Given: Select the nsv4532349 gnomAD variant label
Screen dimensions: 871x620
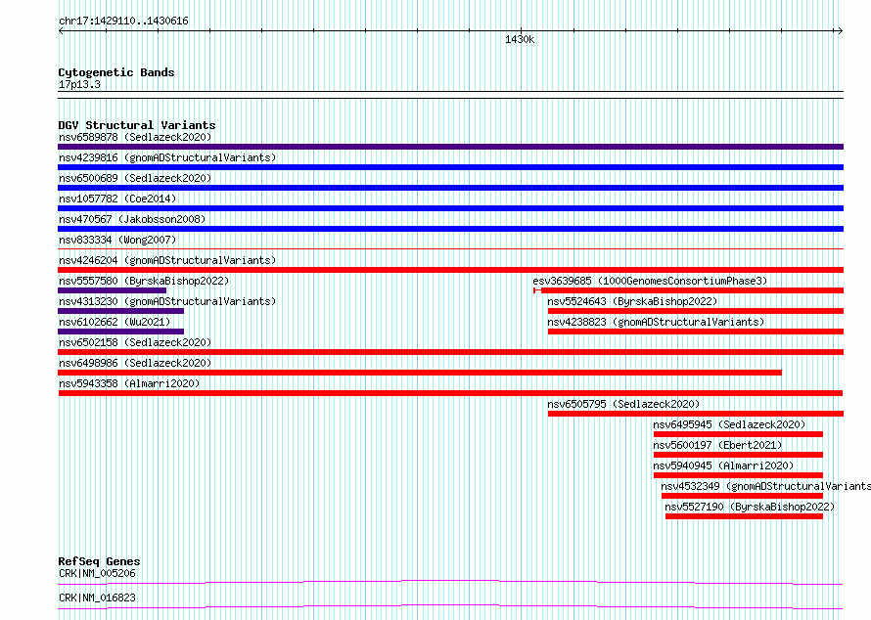Looking at the screenshot, I should (x=766, y=486).
